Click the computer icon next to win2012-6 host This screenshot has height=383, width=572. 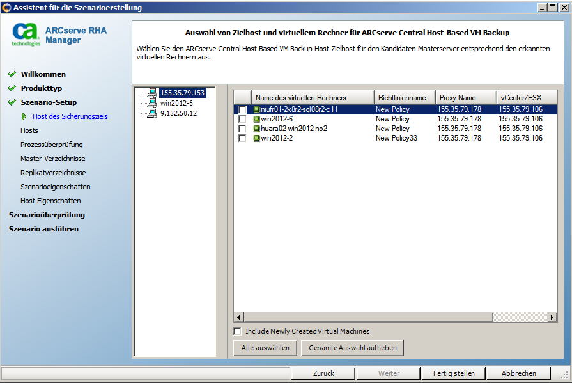(x=153, y=103)
